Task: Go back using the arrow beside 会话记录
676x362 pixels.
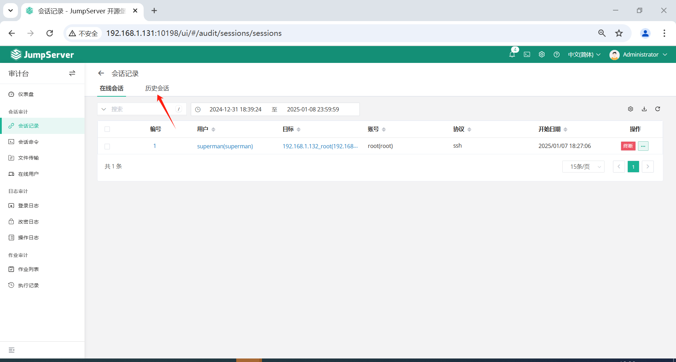Action: (101, 73)
